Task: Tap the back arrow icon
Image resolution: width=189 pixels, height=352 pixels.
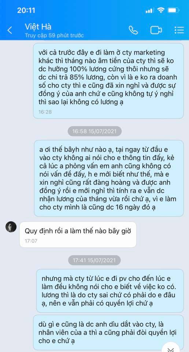Action: click(x=10, y=30)
